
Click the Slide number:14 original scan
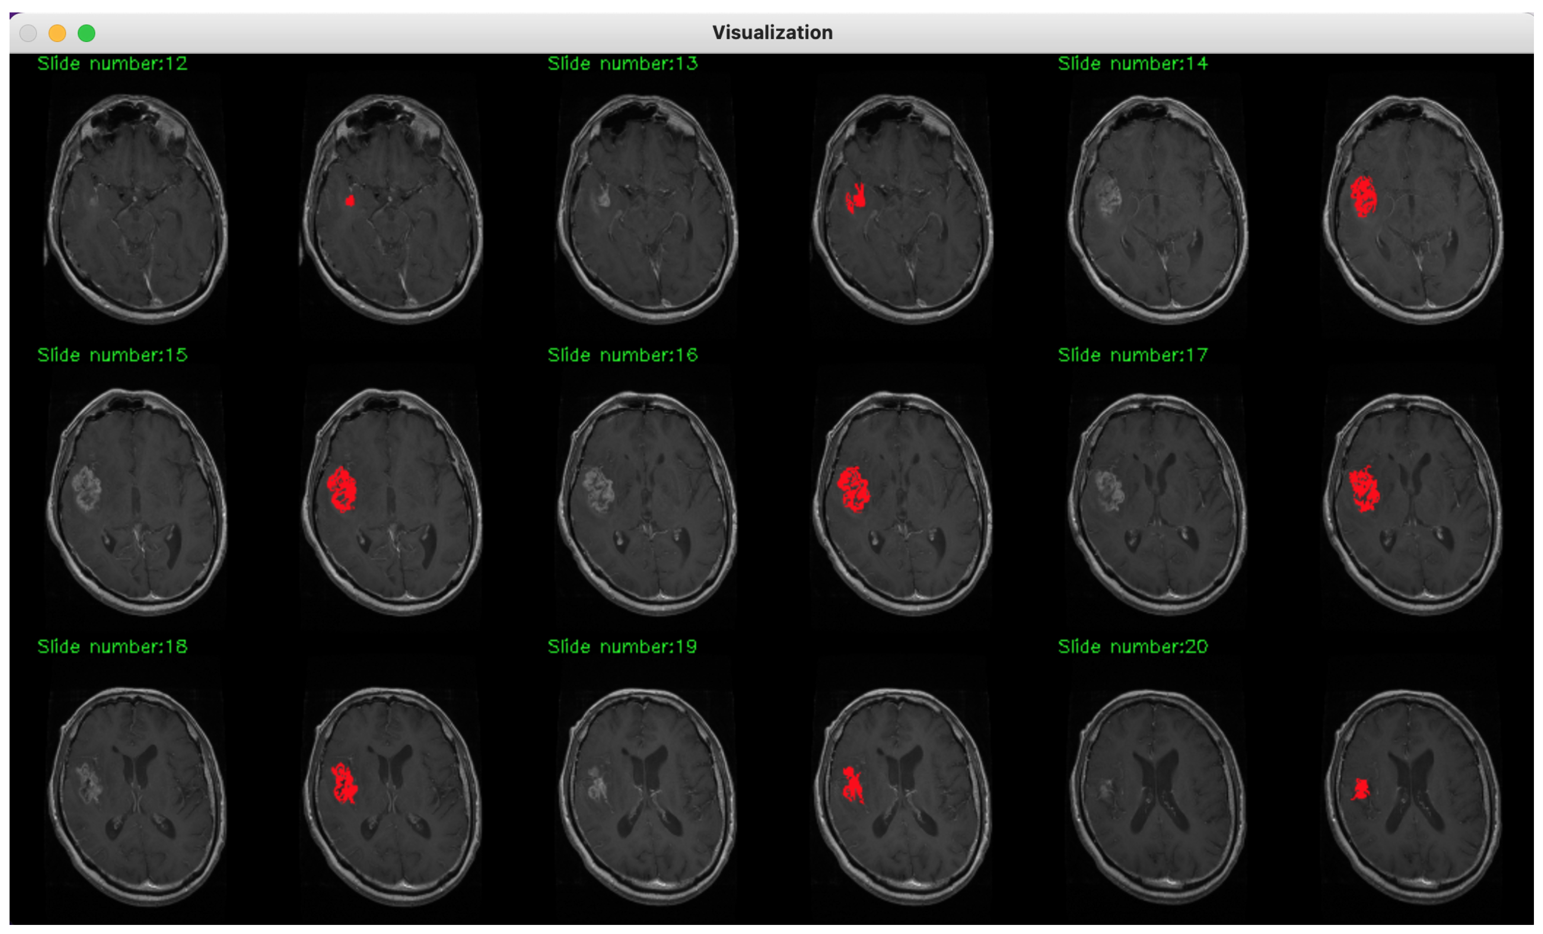[1158, 209]
